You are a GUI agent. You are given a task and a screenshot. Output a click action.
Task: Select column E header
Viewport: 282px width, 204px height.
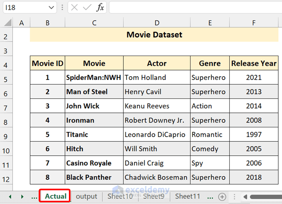tap(210, 23)
